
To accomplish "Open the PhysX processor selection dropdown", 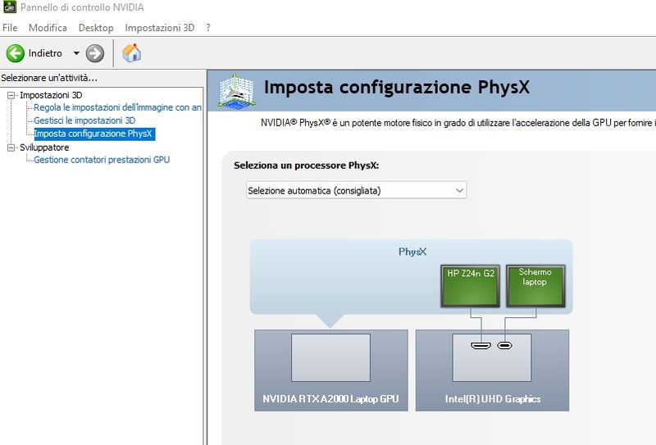I will tap(357, 190).
